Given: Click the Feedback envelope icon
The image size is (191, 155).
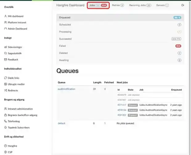Looking at the screenshot, I should click(x=5, y=59).
